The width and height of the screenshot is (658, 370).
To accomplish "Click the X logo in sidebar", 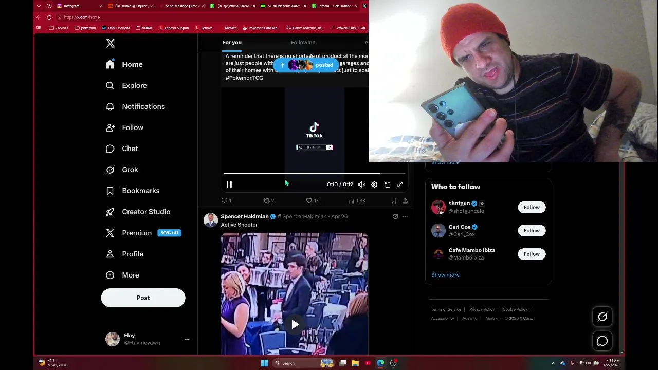I will pos(111,44).
